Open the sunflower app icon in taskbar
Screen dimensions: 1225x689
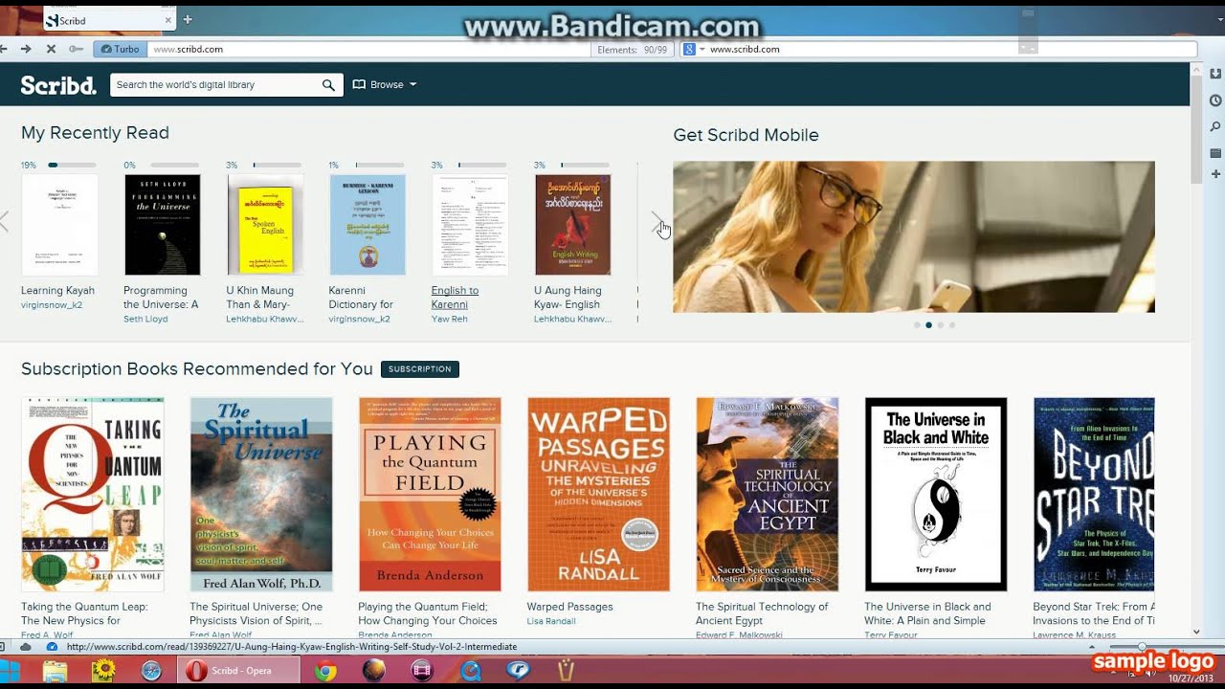point(103,672)
